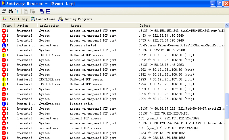
Task: Switch to the Connections tab
Action: click(x=43, y=19)
